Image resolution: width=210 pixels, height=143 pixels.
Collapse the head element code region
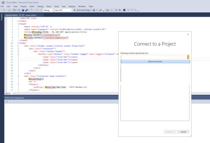coord(18,24)
